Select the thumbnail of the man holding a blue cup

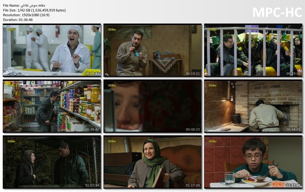(x=152, y=50)
